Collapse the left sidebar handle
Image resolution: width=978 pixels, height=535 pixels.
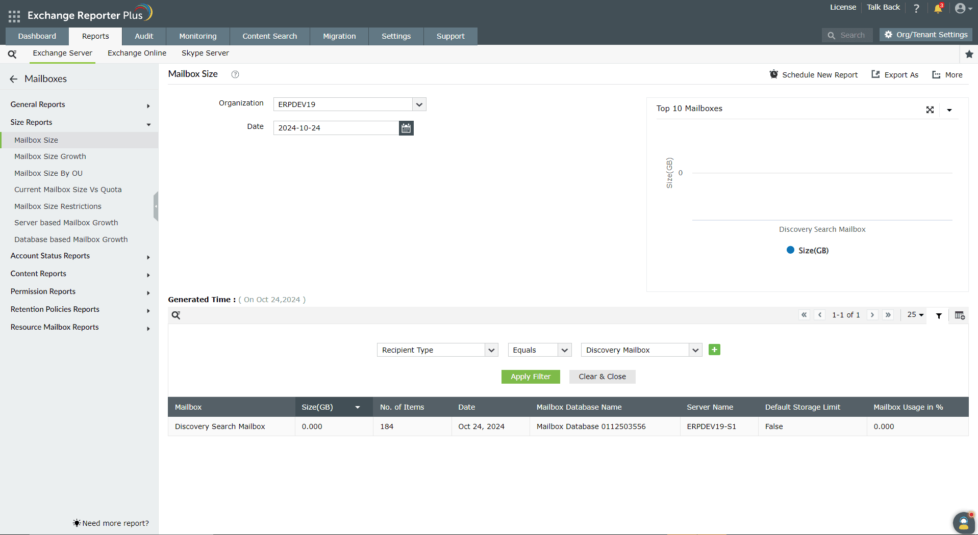pos(156,206)
